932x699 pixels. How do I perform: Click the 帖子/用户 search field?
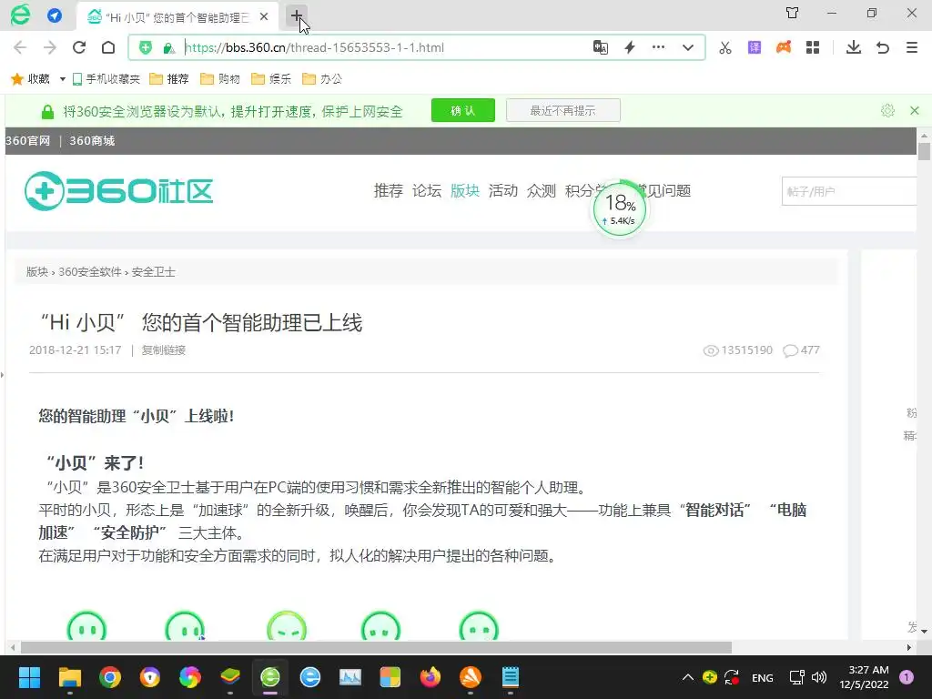point(849,191)
